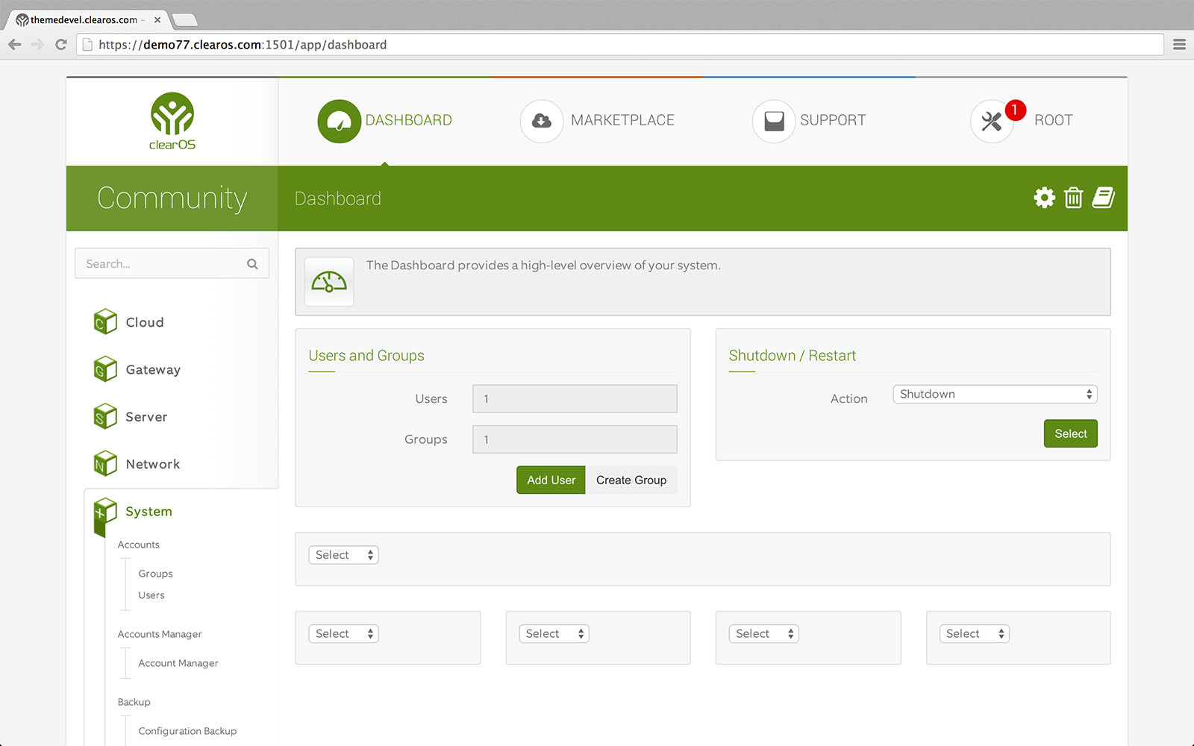Collapse the System menu category

149,512
